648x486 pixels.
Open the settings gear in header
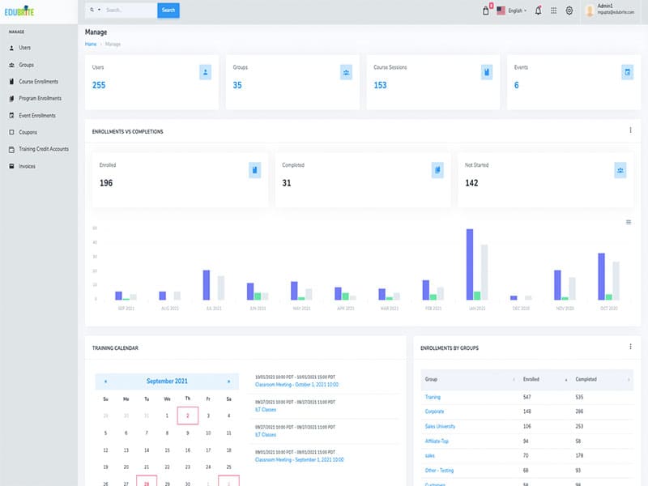coord(569,11)
